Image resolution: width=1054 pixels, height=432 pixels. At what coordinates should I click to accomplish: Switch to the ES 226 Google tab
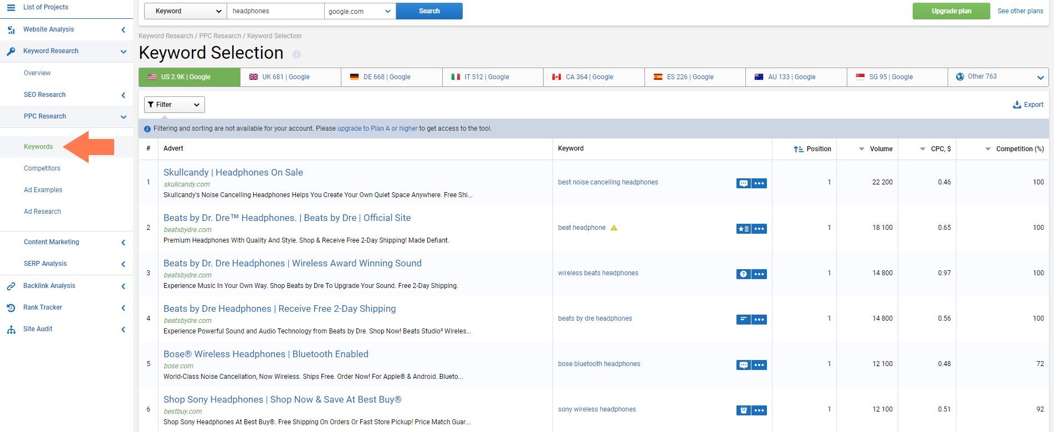coord(695,77)
